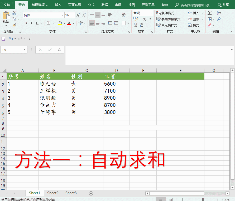Image resolution: width=235 pixels, height=201 pixels.
Task: Open Find and Select magnifier
Action: 219,19
